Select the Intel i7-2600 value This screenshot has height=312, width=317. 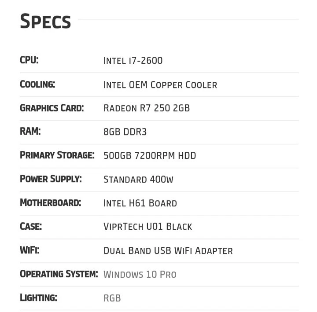click(x=133, y=61)
